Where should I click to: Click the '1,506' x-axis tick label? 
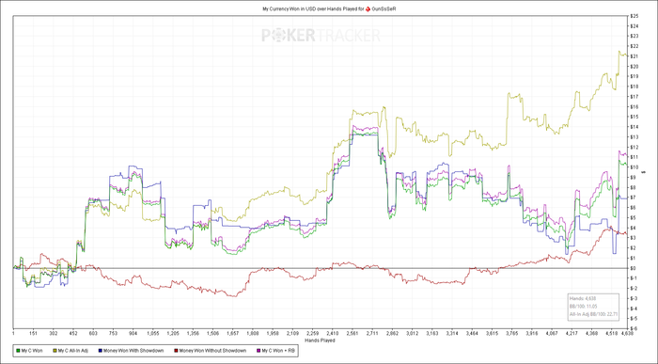coord(212,334)
